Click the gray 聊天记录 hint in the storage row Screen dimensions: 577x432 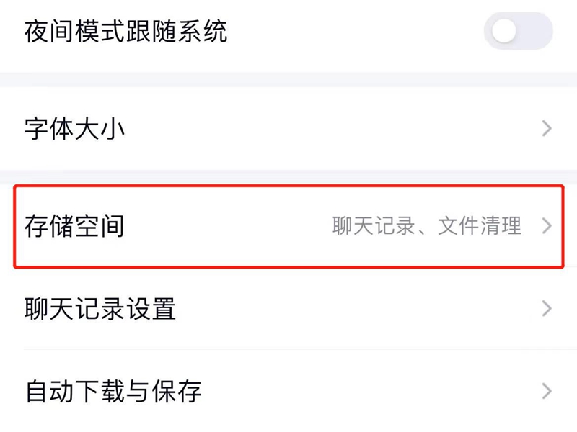(374, 226)
